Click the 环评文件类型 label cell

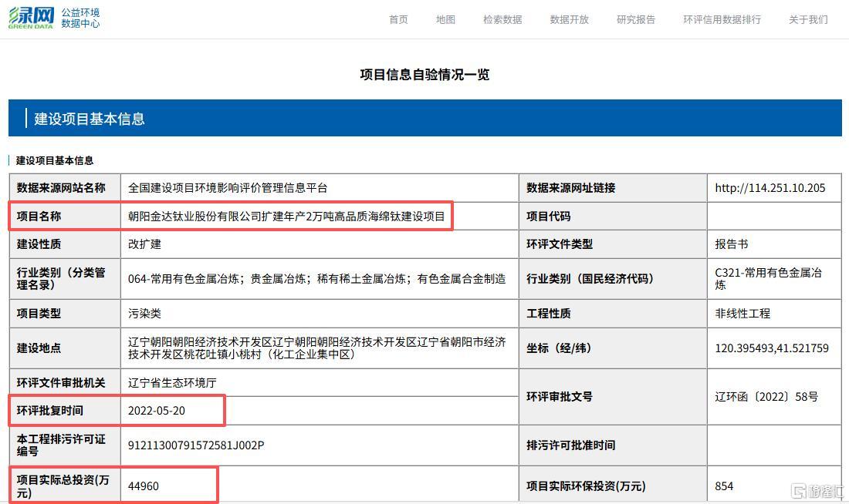(x=613, y=244)
